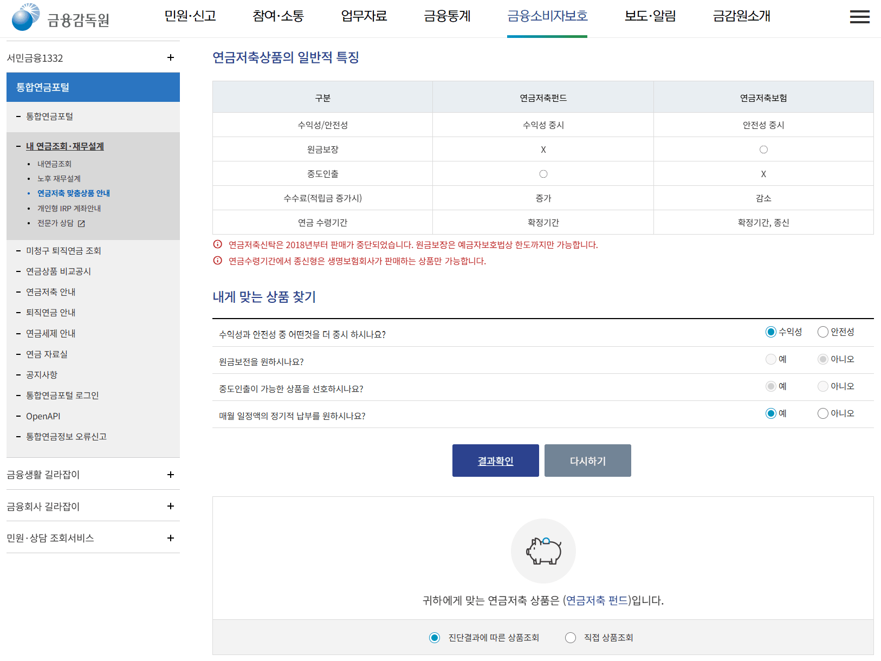This screenshot has height=661, width=881.
Task: Click the 다시하기 button
Action: pos(588,461)
